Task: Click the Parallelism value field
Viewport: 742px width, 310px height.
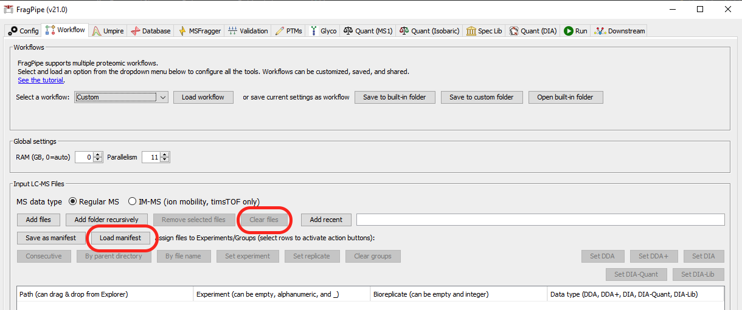Action: pos(151,157)
